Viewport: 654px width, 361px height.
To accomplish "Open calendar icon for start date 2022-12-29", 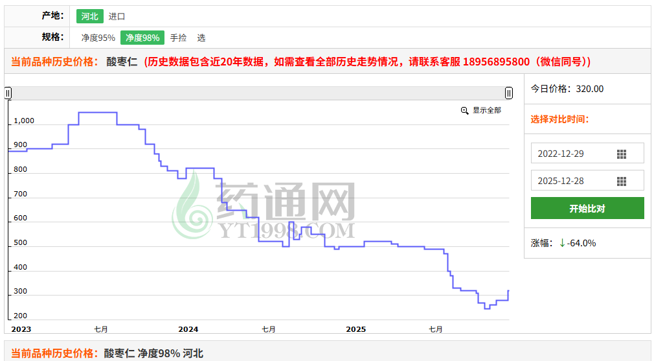I will point(622,154).
